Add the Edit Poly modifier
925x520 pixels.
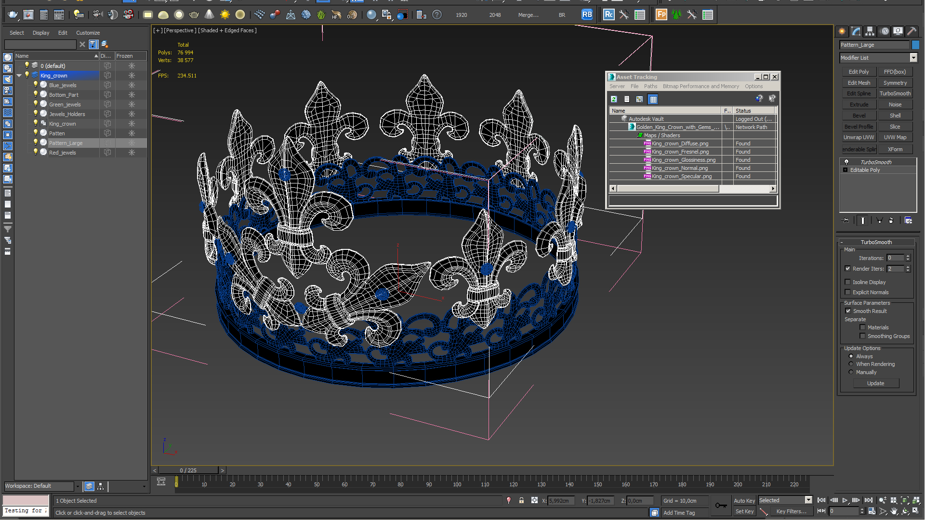click(859, 72)
